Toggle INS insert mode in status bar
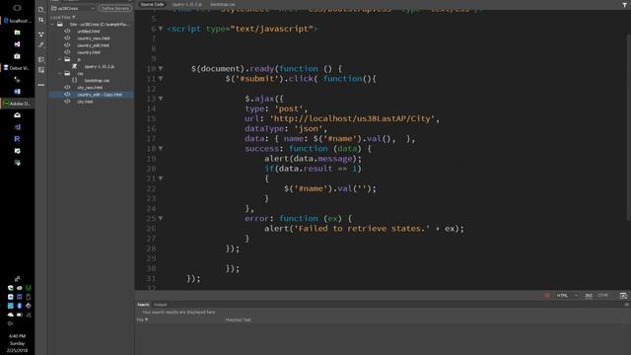This screenshot has width=631, height=355. coord(589,296)
